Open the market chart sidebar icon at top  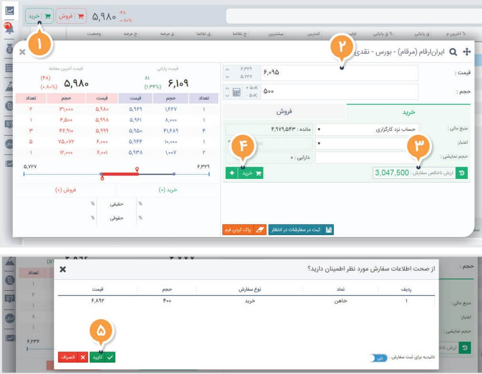pos(10,11)
